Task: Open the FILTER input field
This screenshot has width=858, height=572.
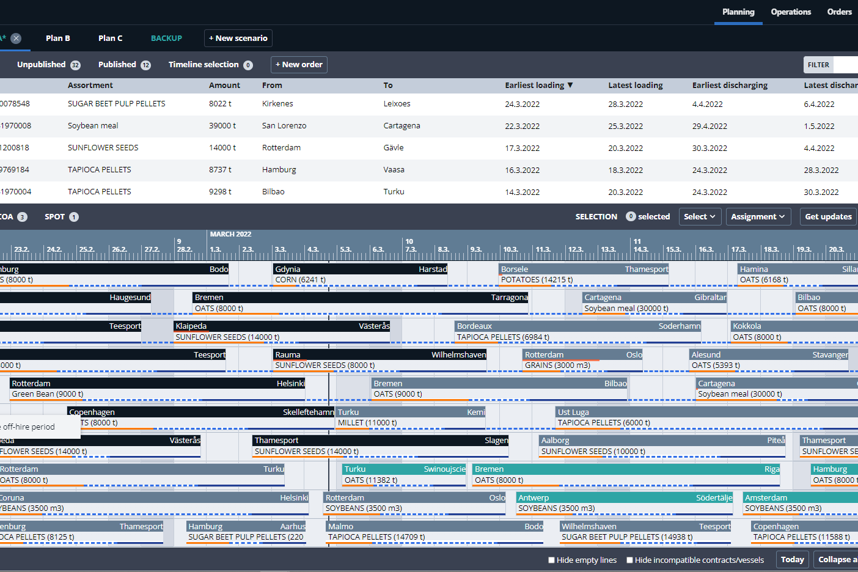Action: (846, 65)
